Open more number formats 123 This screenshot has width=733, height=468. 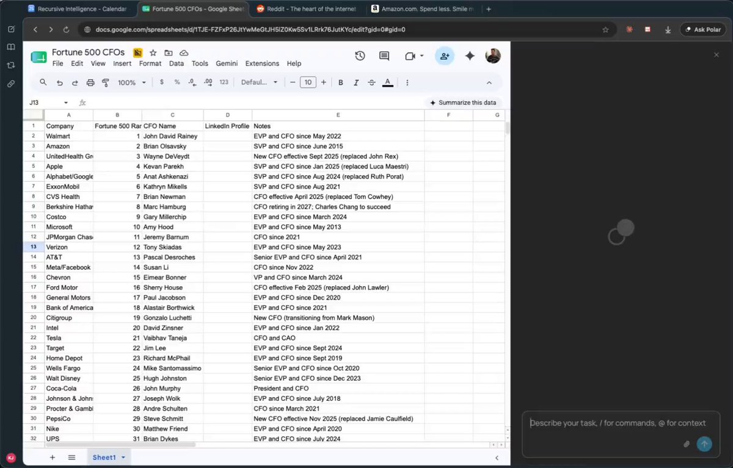pos(224,82)
